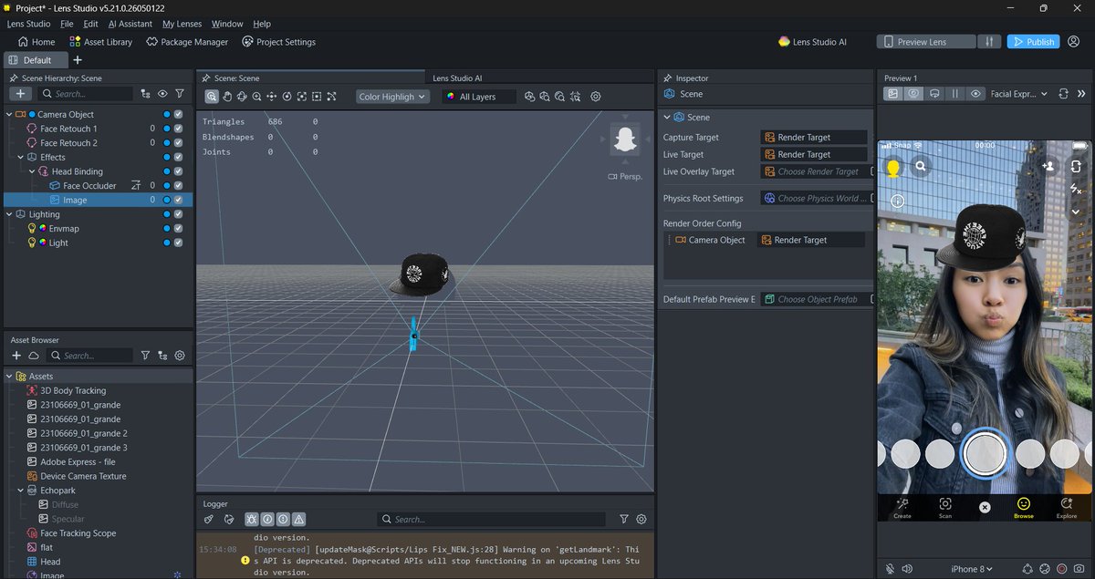
Task: Click the add friend icon in phone preview
Action: [1049, 167]
